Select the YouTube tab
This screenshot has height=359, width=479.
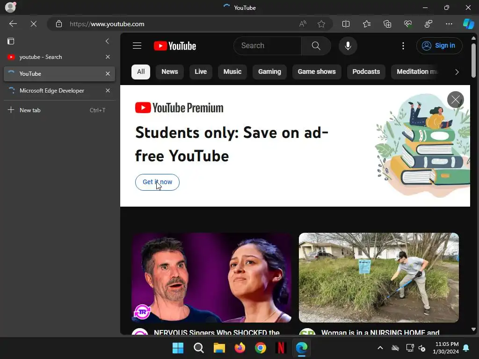59,74
